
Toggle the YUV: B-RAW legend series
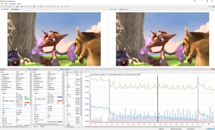(x=132, y=74)
